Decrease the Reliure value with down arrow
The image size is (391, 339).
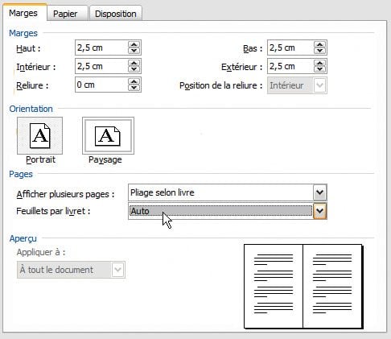pyautogui.click(x=134, y=88)
